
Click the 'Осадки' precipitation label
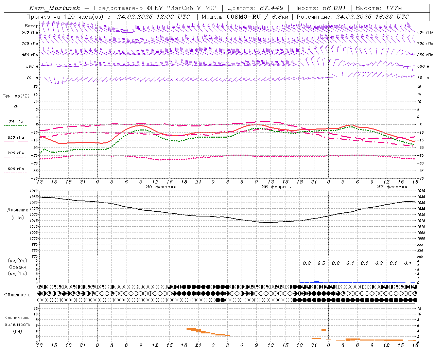pyautogui.click(x=17, y=267)
